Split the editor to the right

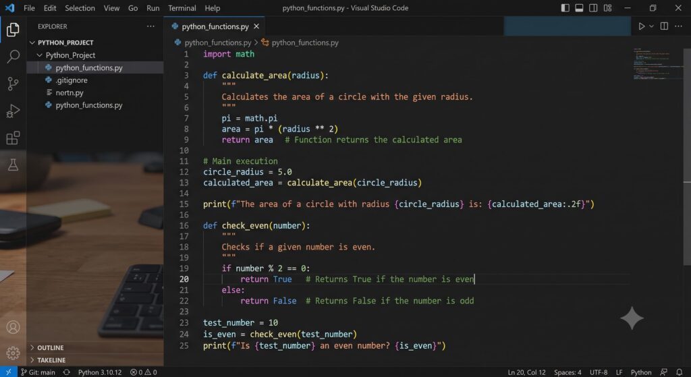coord(664,26)
